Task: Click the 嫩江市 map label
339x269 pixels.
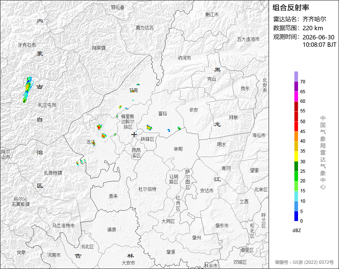Action: [212, 14]
